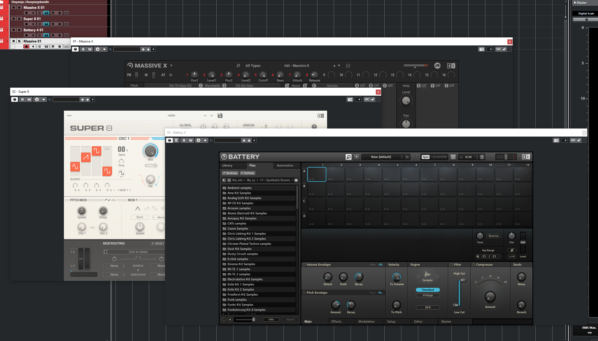The height and width of the screenshot is (341, 598).
Task: Open first mod routing None source dropdown
Action: (x=114, y=266)
